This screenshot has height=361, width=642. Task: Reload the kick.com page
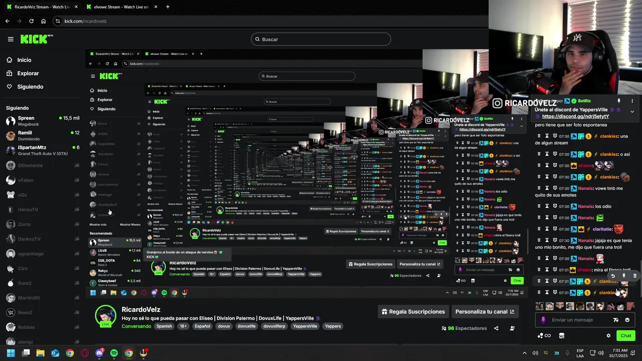point(31,21)
